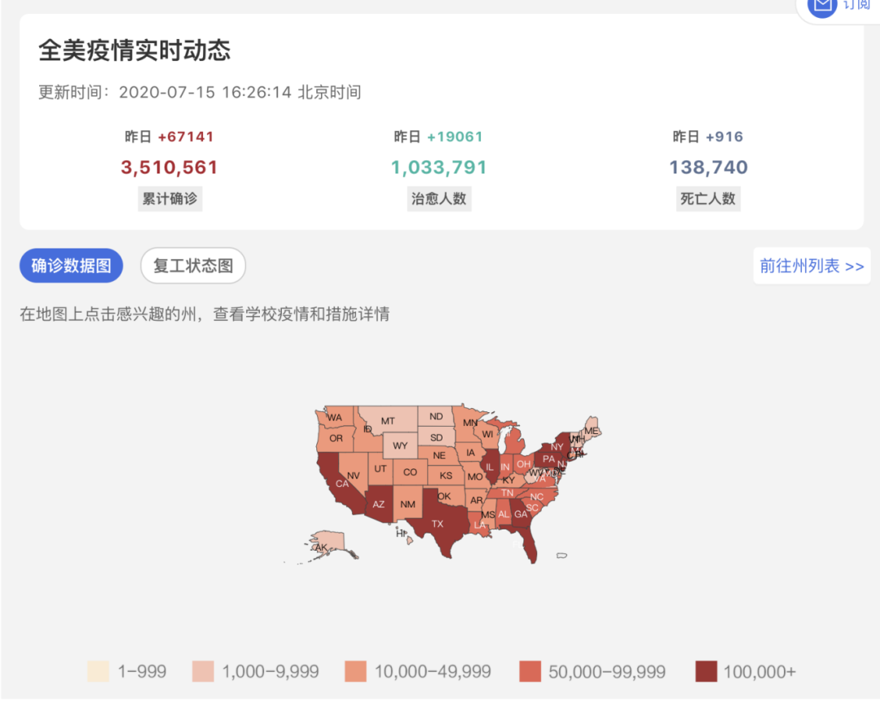
Task: Click the mail subscribe icon
Action: tap(822, 7)
